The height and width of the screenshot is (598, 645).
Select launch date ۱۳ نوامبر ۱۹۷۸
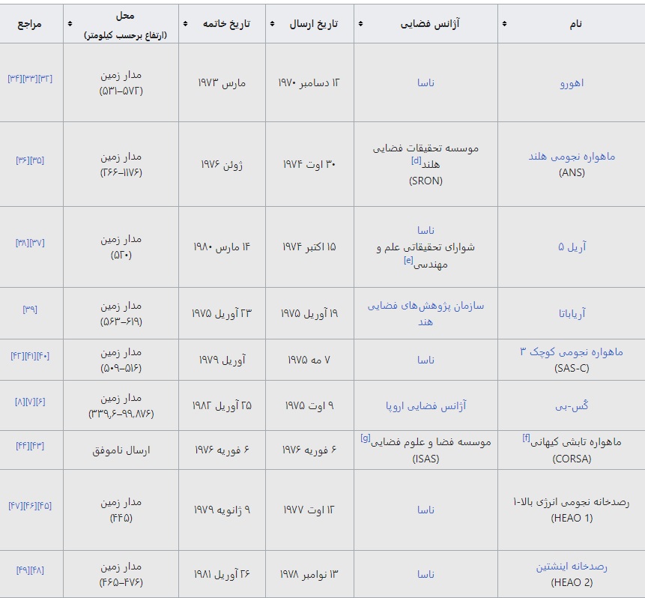tap(309, 574)
